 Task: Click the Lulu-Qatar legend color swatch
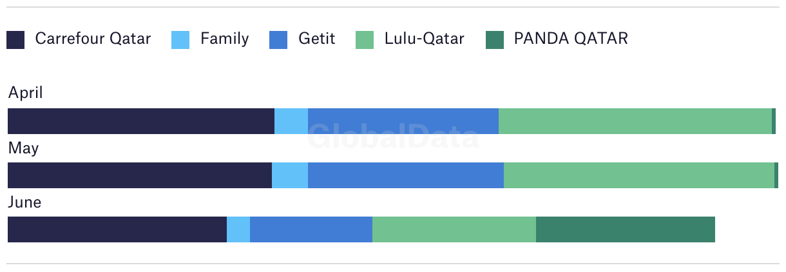pos(365,40)
